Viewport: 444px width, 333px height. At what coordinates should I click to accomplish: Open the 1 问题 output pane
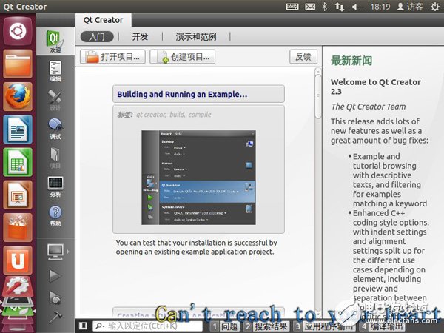224,326
